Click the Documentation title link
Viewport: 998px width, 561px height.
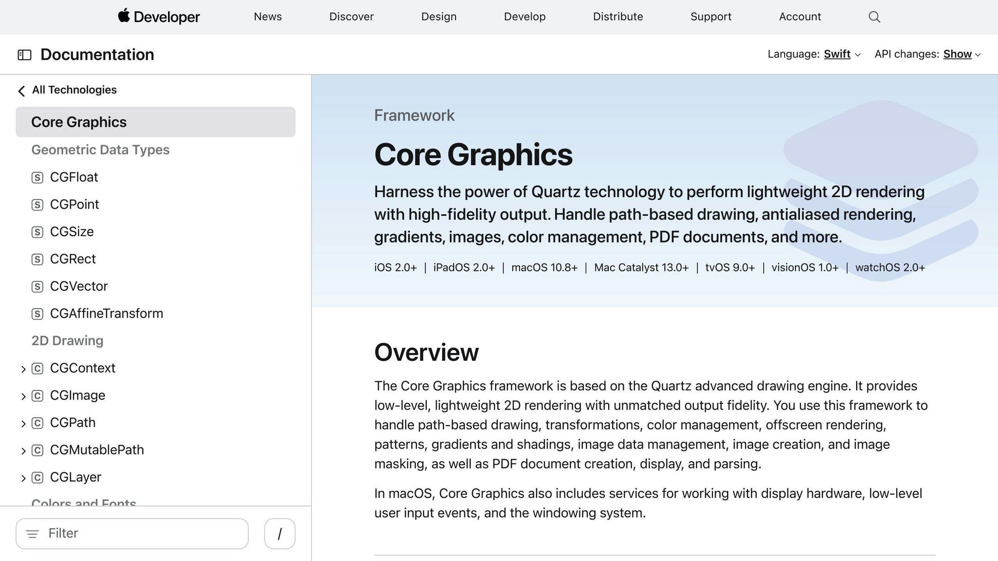pyautogui.click(x=97, y=55)
